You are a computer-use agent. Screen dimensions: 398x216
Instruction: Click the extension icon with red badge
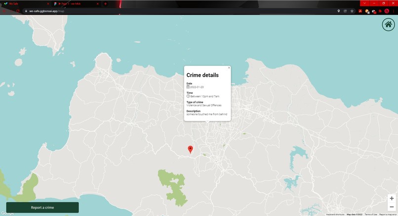click(374, 11)
